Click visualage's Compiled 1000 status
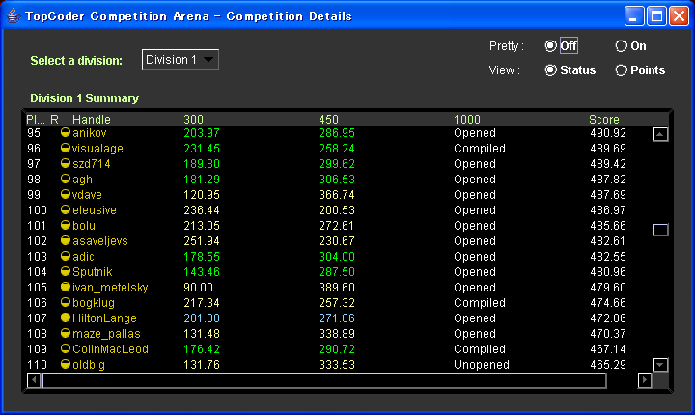Image resolution: width=695 pixels, height=415 pixels. (480, 149)
